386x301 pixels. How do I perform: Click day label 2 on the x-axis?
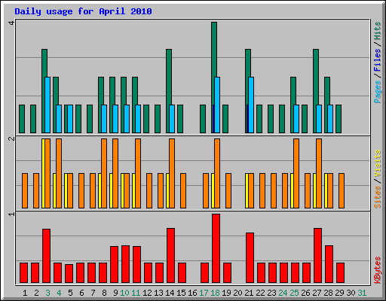coord(36,293)
